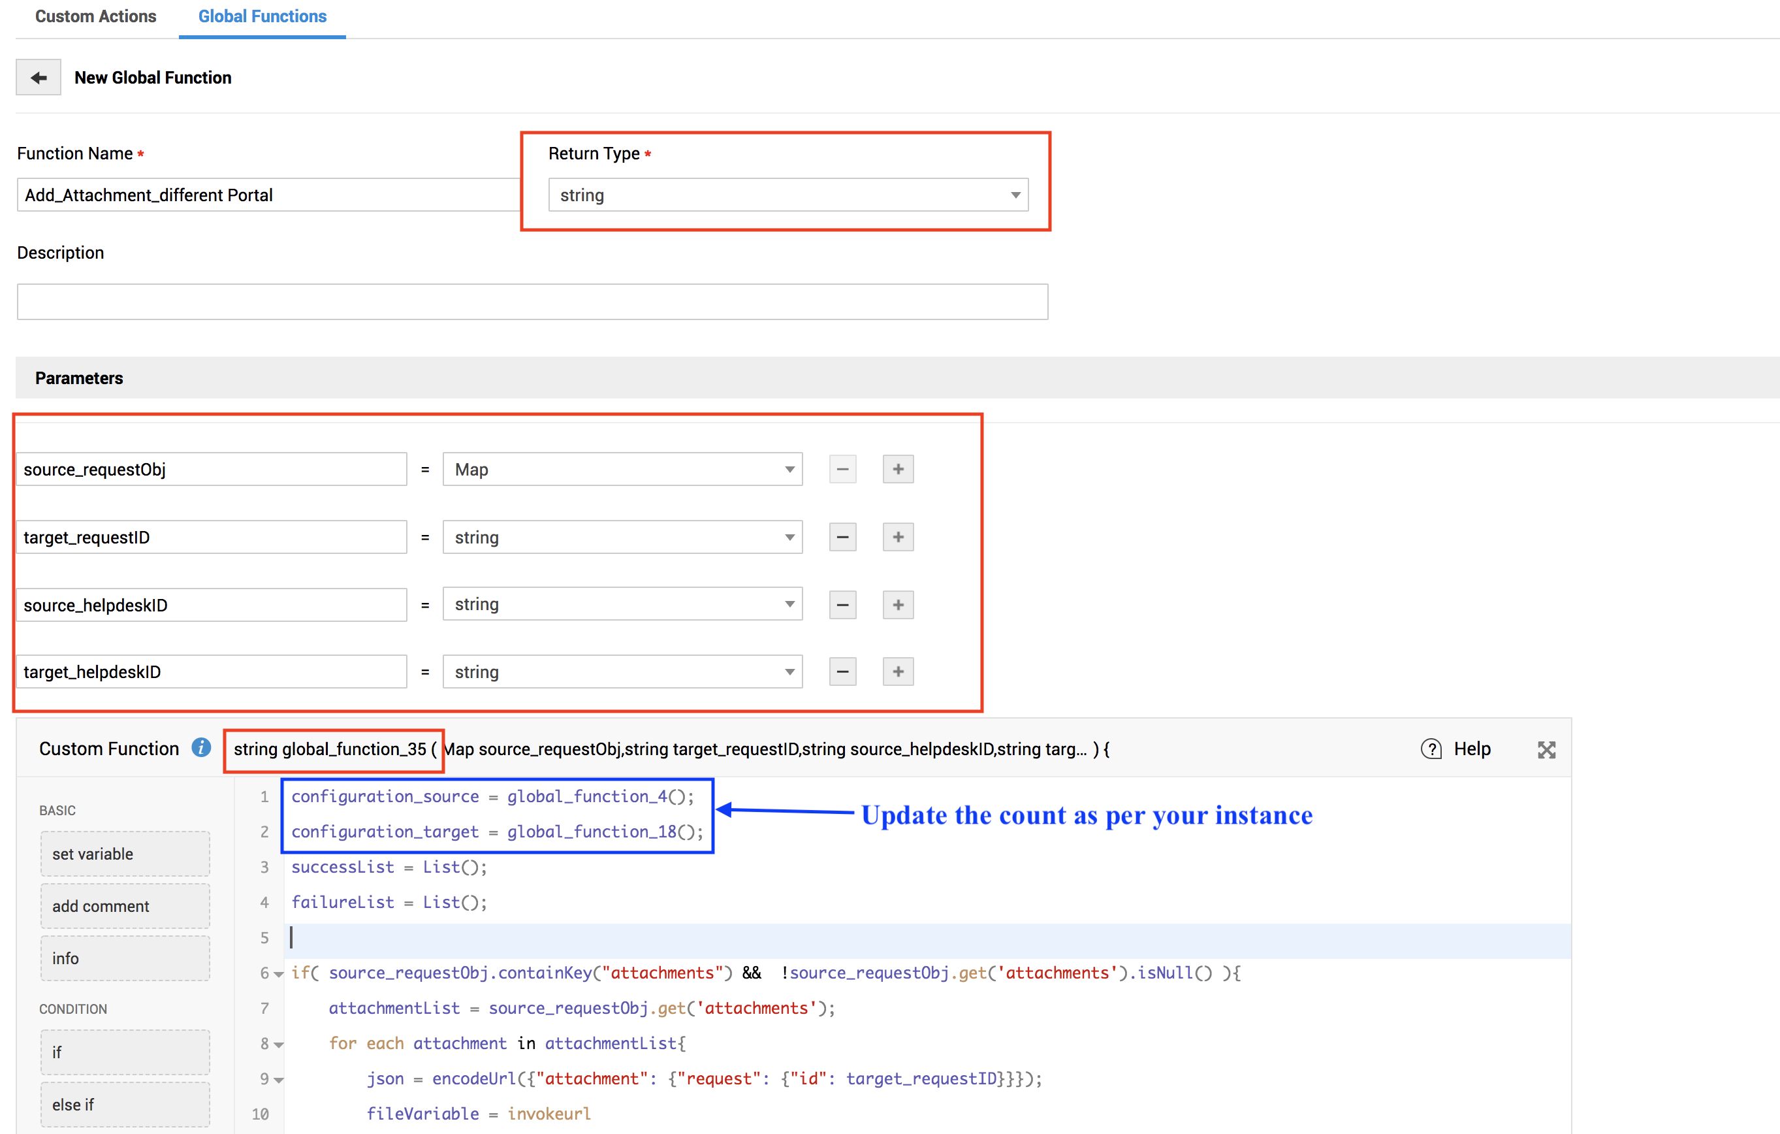
Task: Remove the target_helpdeskID parameter row
Action: (x=842, y=672)
